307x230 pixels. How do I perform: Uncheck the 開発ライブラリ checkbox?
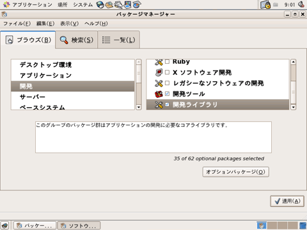click(168, 105)
